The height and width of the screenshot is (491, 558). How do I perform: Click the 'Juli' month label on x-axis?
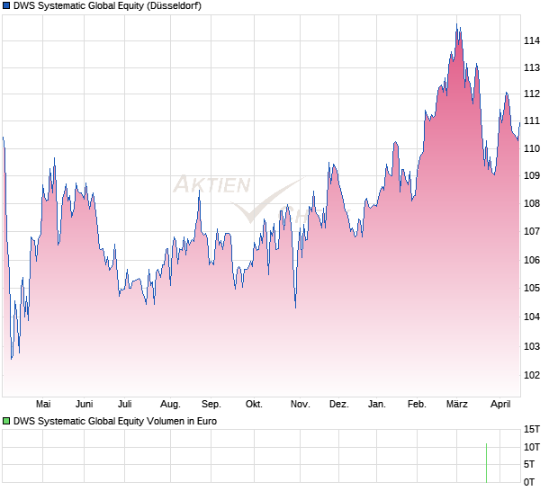click(x=125, y=405)
